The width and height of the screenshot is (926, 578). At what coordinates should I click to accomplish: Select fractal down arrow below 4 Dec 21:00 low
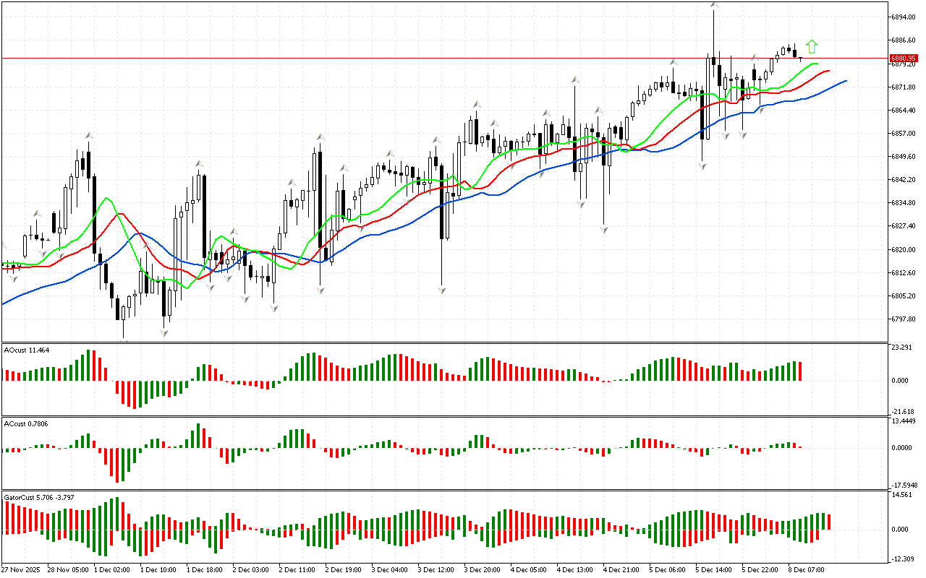point(603,229)
